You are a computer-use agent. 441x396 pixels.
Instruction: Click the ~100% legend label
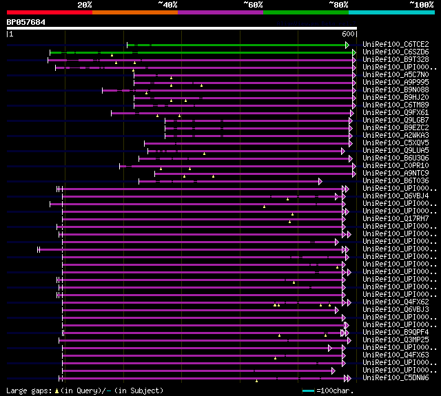[422, 5]
